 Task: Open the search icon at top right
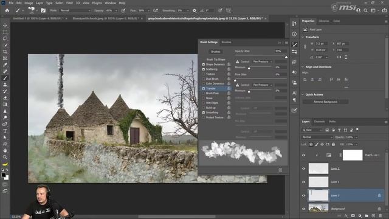click(366, 10)
